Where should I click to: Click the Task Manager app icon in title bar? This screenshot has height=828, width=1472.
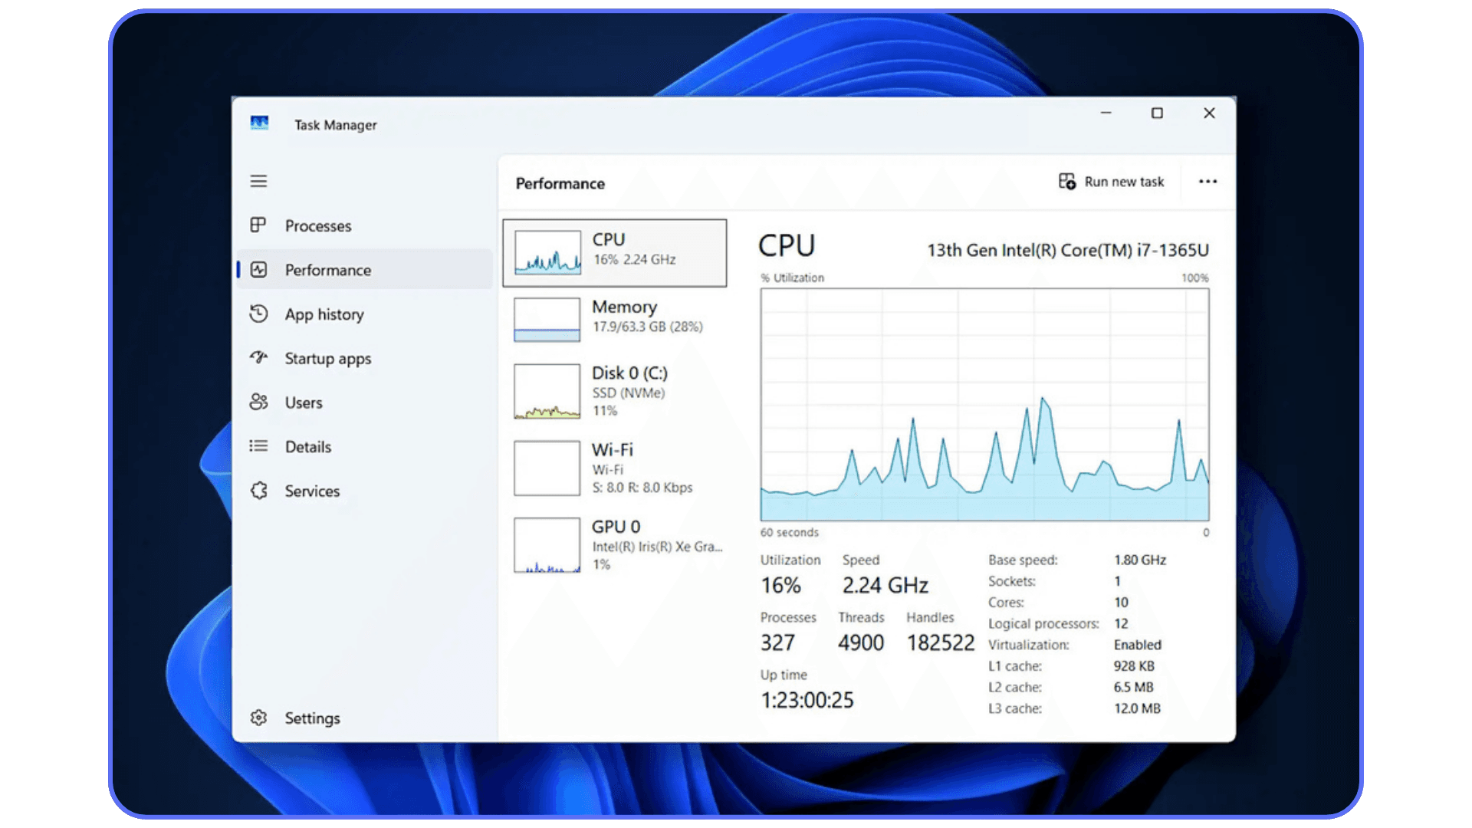[x=259, y=123]
